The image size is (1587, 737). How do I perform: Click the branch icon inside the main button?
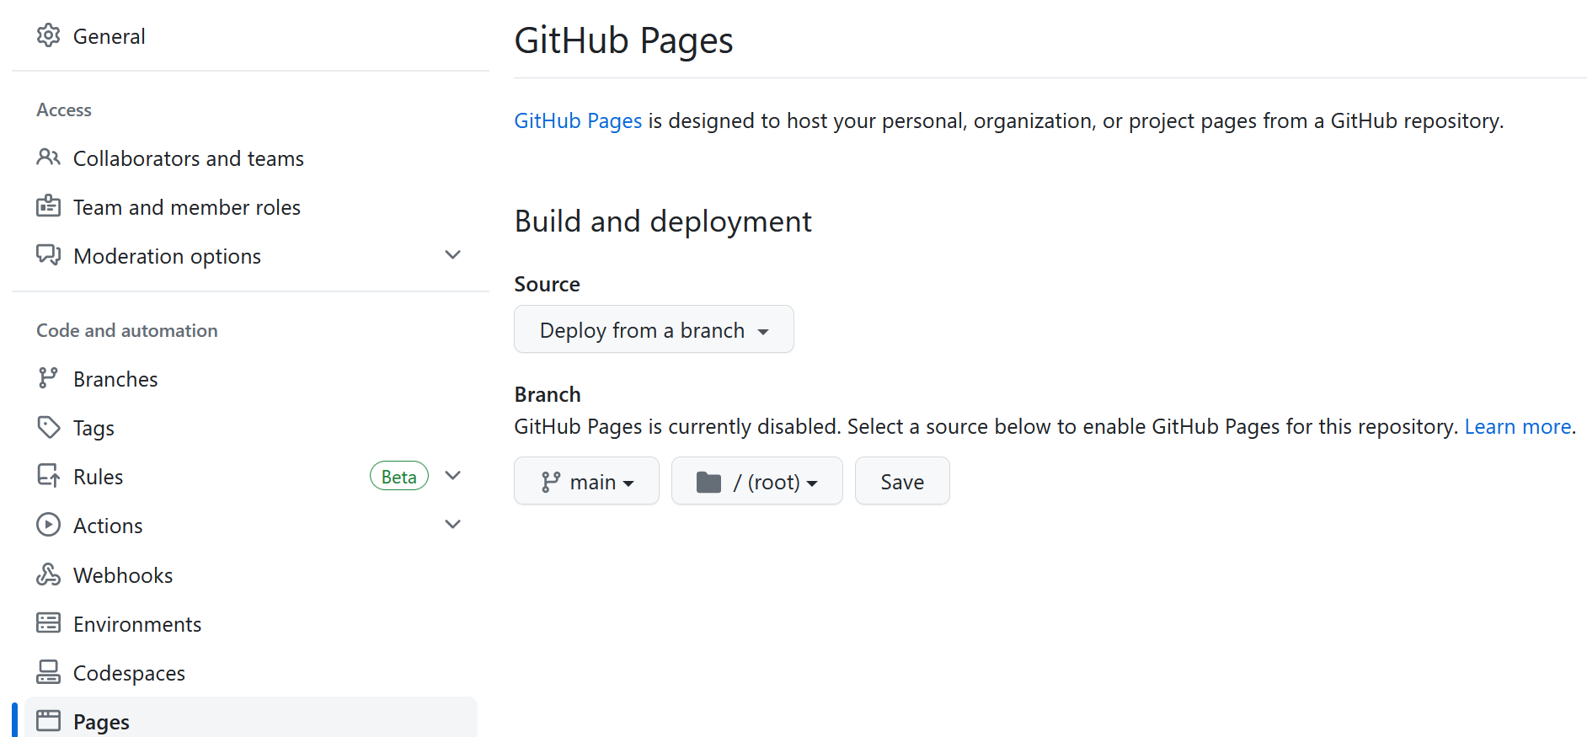pos(551,482)
